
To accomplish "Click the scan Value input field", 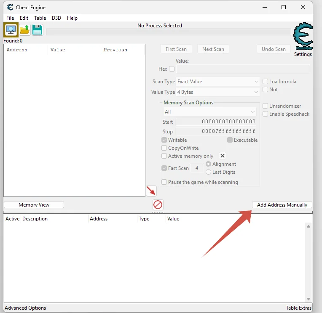I will (x=243, y=69).
